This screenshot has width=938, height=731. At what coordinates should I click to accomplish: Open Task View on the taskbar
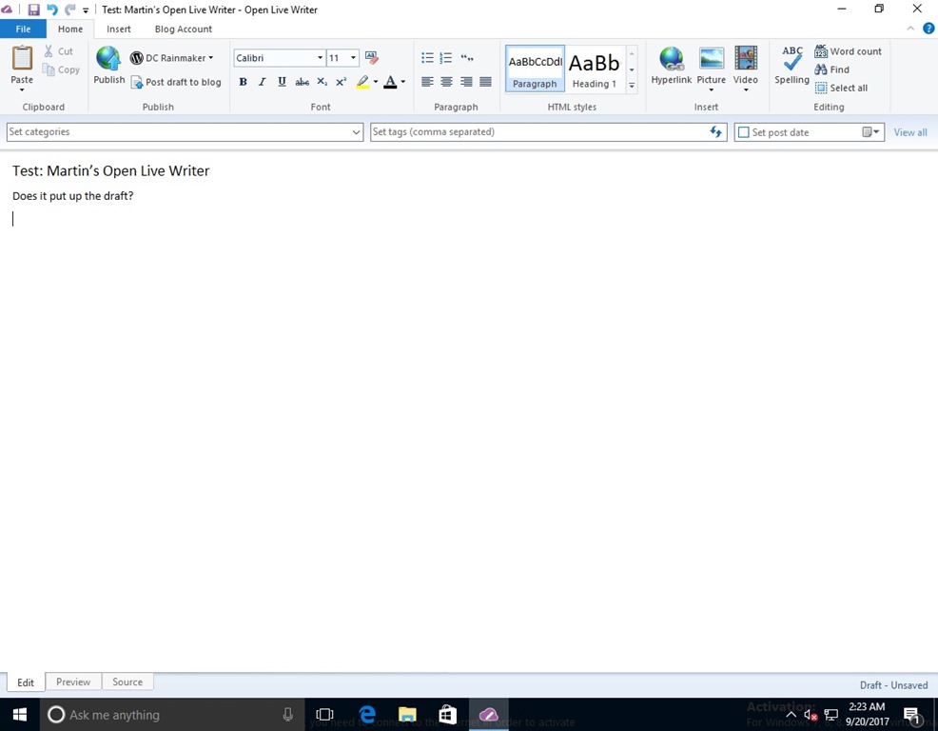(x=324, y=714)
